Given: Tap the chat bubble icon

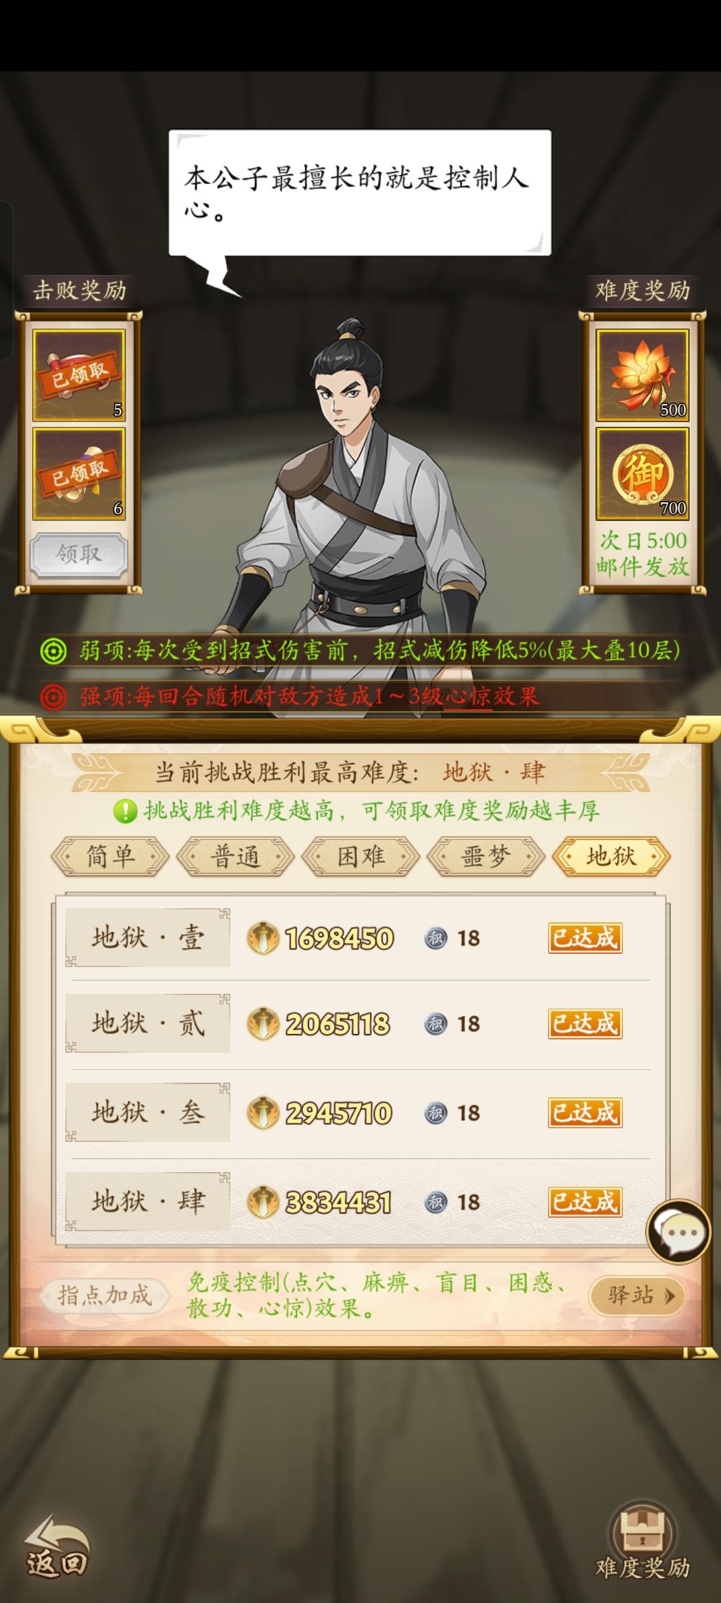Looking at the screenshot, I should [x=678, y=1231].
